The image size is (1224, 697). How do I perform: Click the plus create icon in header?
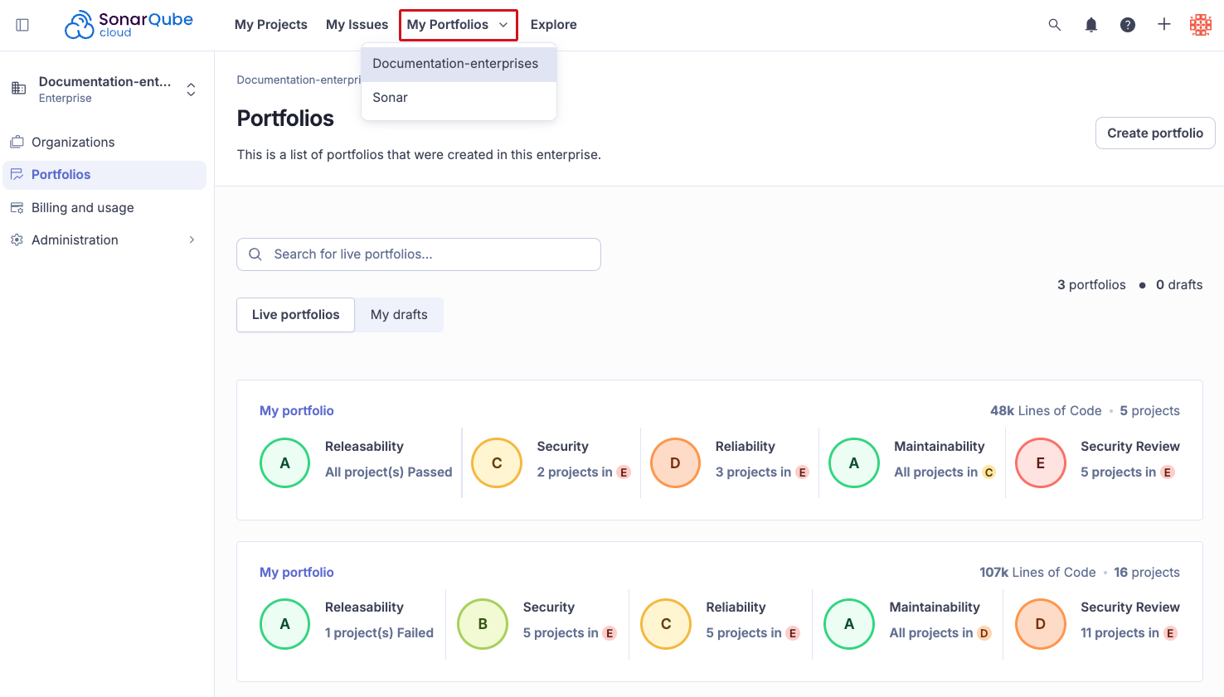coord(1164,25)
